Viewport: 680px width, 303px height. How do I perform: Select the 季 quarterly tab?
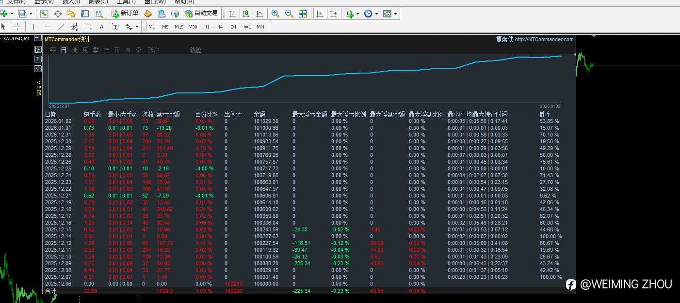pyautogui.click(x=96, y=50)
